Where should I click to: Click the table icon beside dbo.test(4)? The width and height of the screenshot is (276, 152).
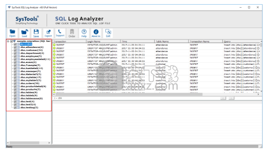pos(18,101)
